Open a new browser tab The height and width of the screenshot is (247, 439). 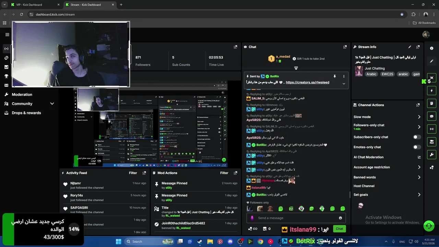(121, 5)
